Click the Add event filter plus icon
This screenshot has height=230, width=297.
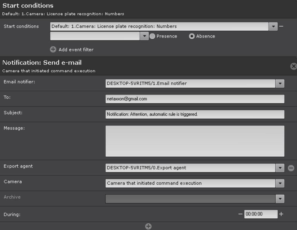pyautogui.click(x=53, y=49)
